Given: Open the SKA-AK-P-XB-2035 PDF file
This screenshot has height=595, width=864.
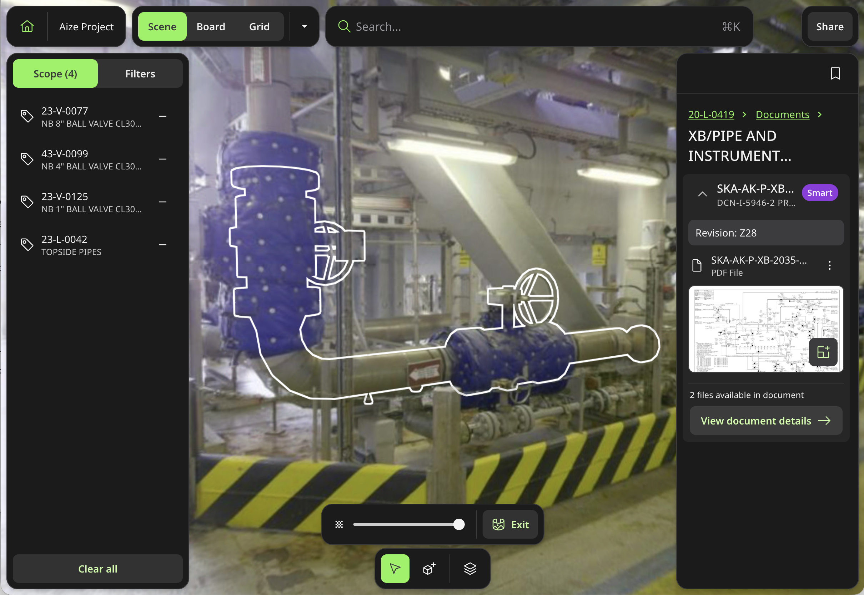Looking at the screenshot, I should click(x=758, y=266).
